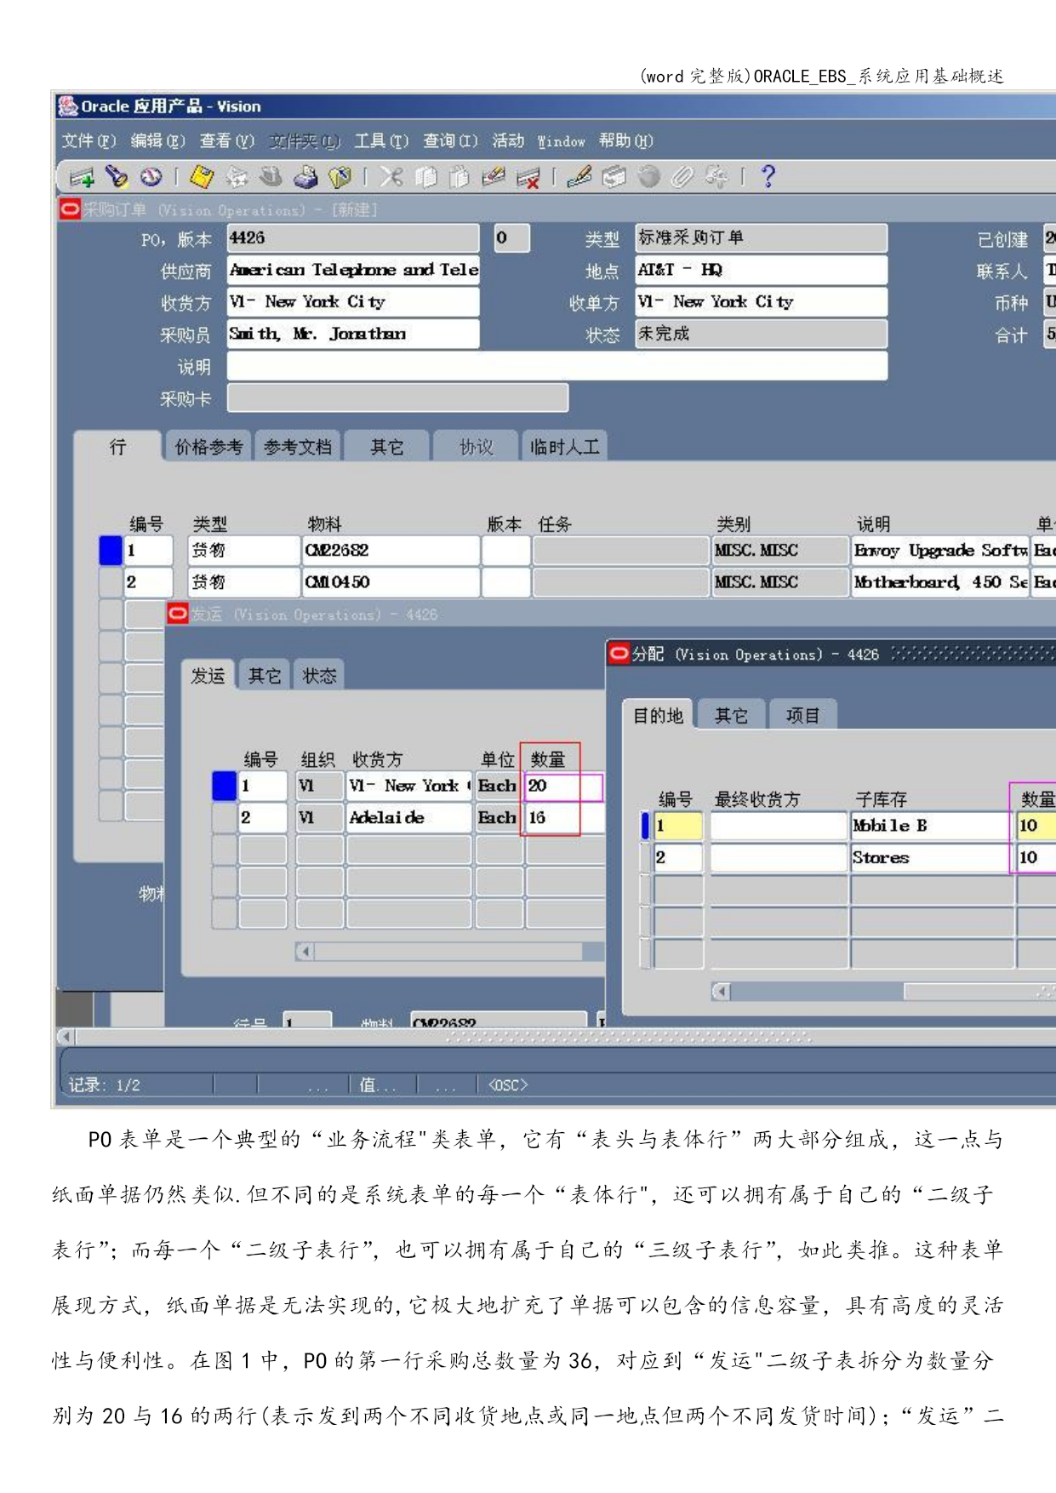Open the Show Navigator compass icon
Image resolution: width=1056 pixels, height=1493 pixels.
pyautogui.click(x=151, y=177)
